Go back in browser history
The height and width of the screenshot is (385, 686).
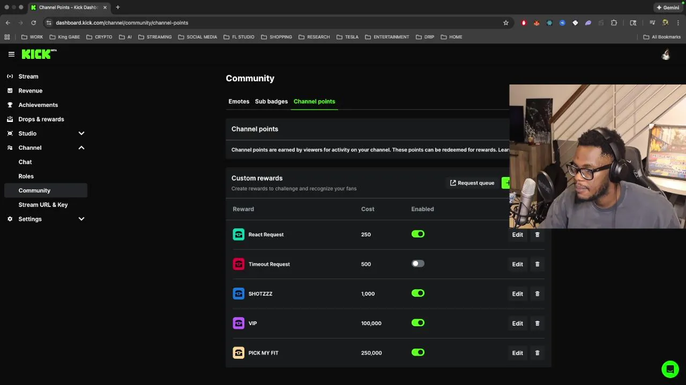pyautogui.click(x=8, y=23)
